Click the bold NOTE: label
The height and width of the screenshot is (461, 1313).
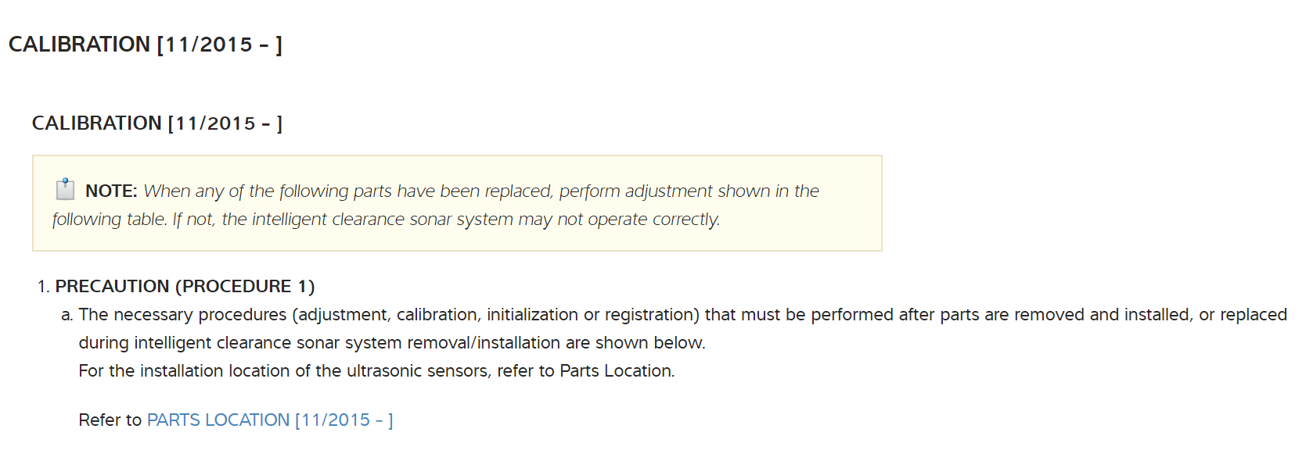pos(111,191)
